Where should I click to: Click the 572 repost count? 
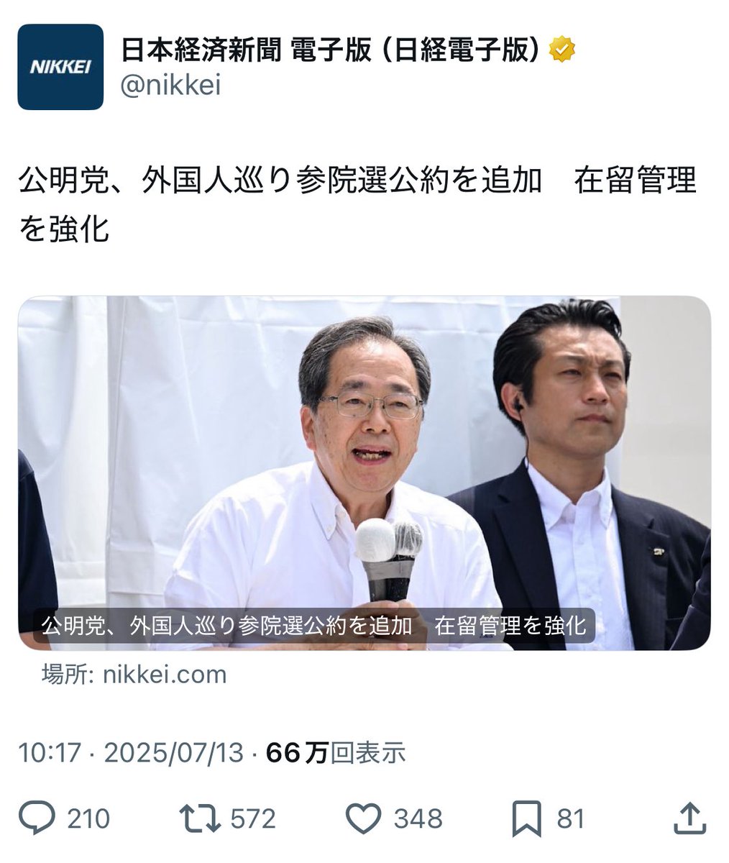click(254, 819)
